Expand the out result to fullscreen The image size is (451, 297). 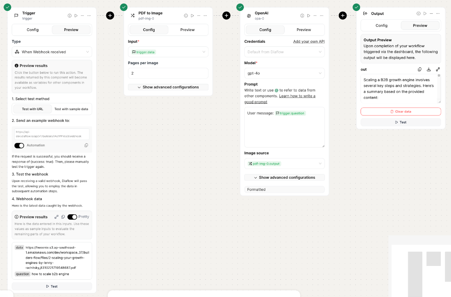pyautogui.click(x=438, y=69)
